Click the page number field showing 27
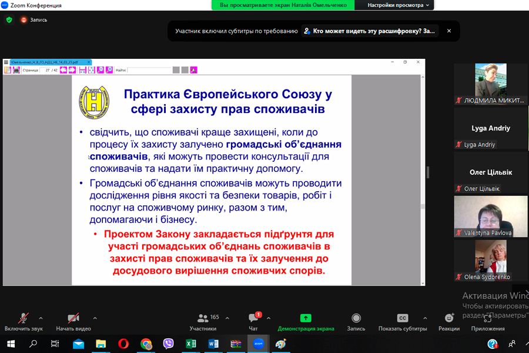Image resolution: width=529 pixels, height=353 pixels. point(45,70)
